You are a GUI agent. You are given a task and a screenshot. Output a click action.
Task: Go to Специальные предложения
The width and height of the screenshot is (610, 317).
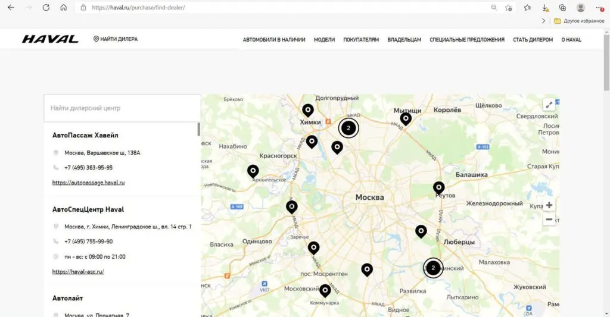tap(467, 40)
